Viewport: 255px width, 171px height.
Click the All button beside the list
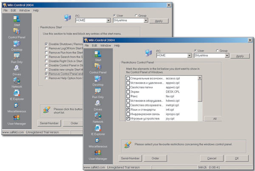[x=213, y=119]
